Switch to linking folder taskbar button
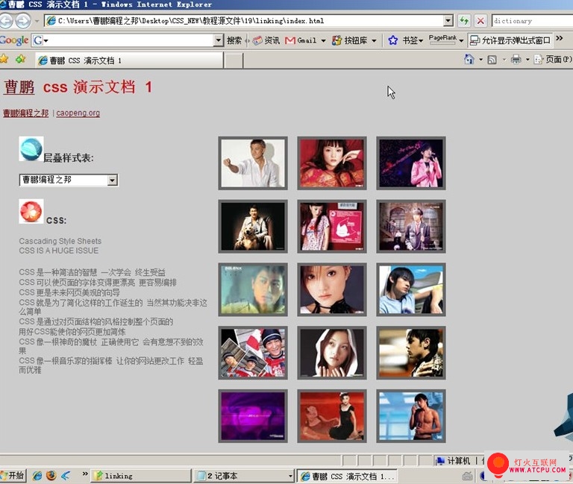The width and height of the screenshot is (573, 484). 141,476
